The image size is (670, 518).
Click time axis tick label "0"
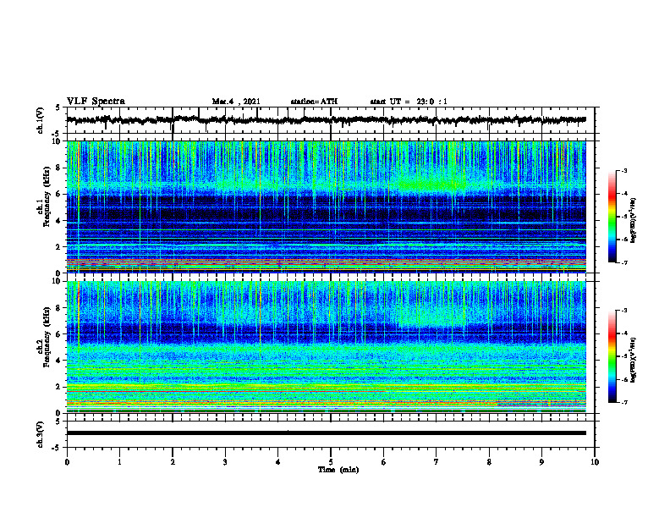[67, 462]
